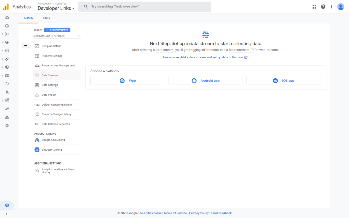Open the Google apps grid icon
349x218 pixels.
coord(314,7)
